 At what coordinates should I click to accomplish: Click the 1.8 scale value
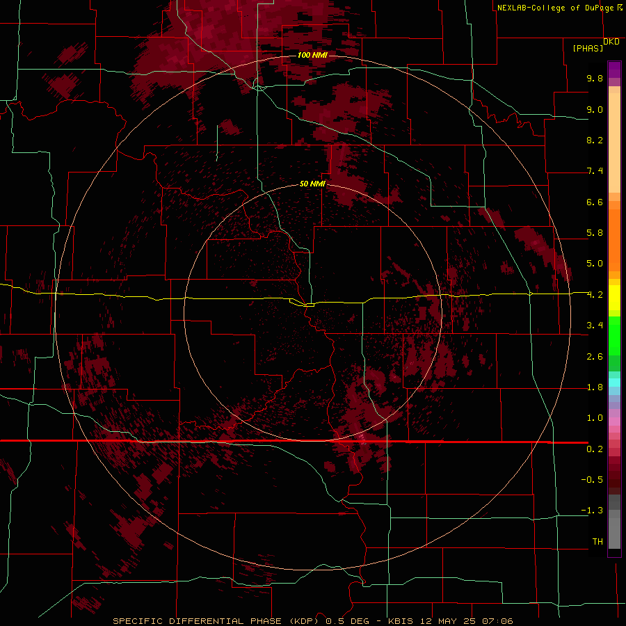tap(595, 387)
